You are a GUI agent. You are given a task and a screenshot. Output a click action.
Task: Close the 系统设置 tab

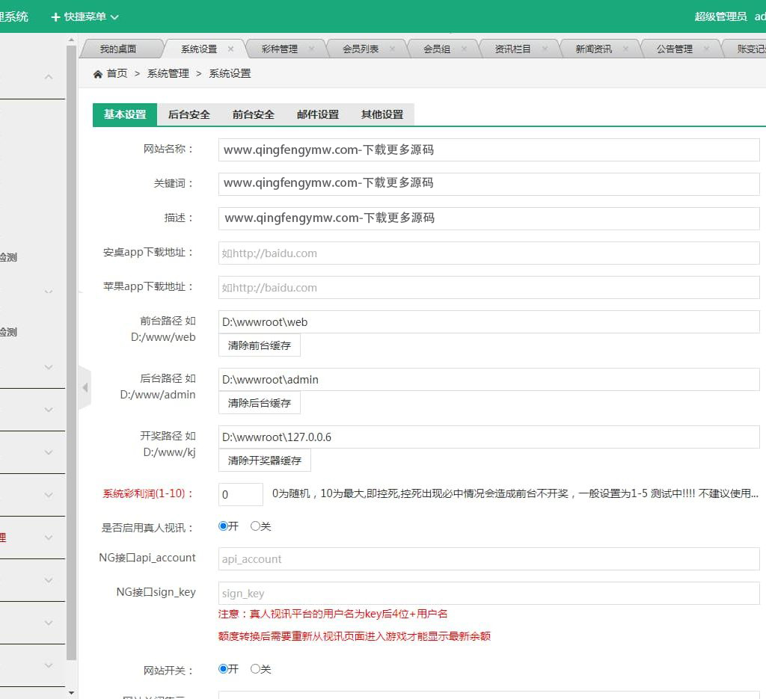point(231,49)
